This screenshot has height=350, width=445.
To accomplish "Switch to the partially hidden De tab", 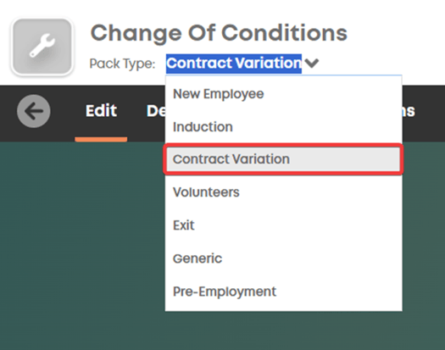I will coord(156,111).
